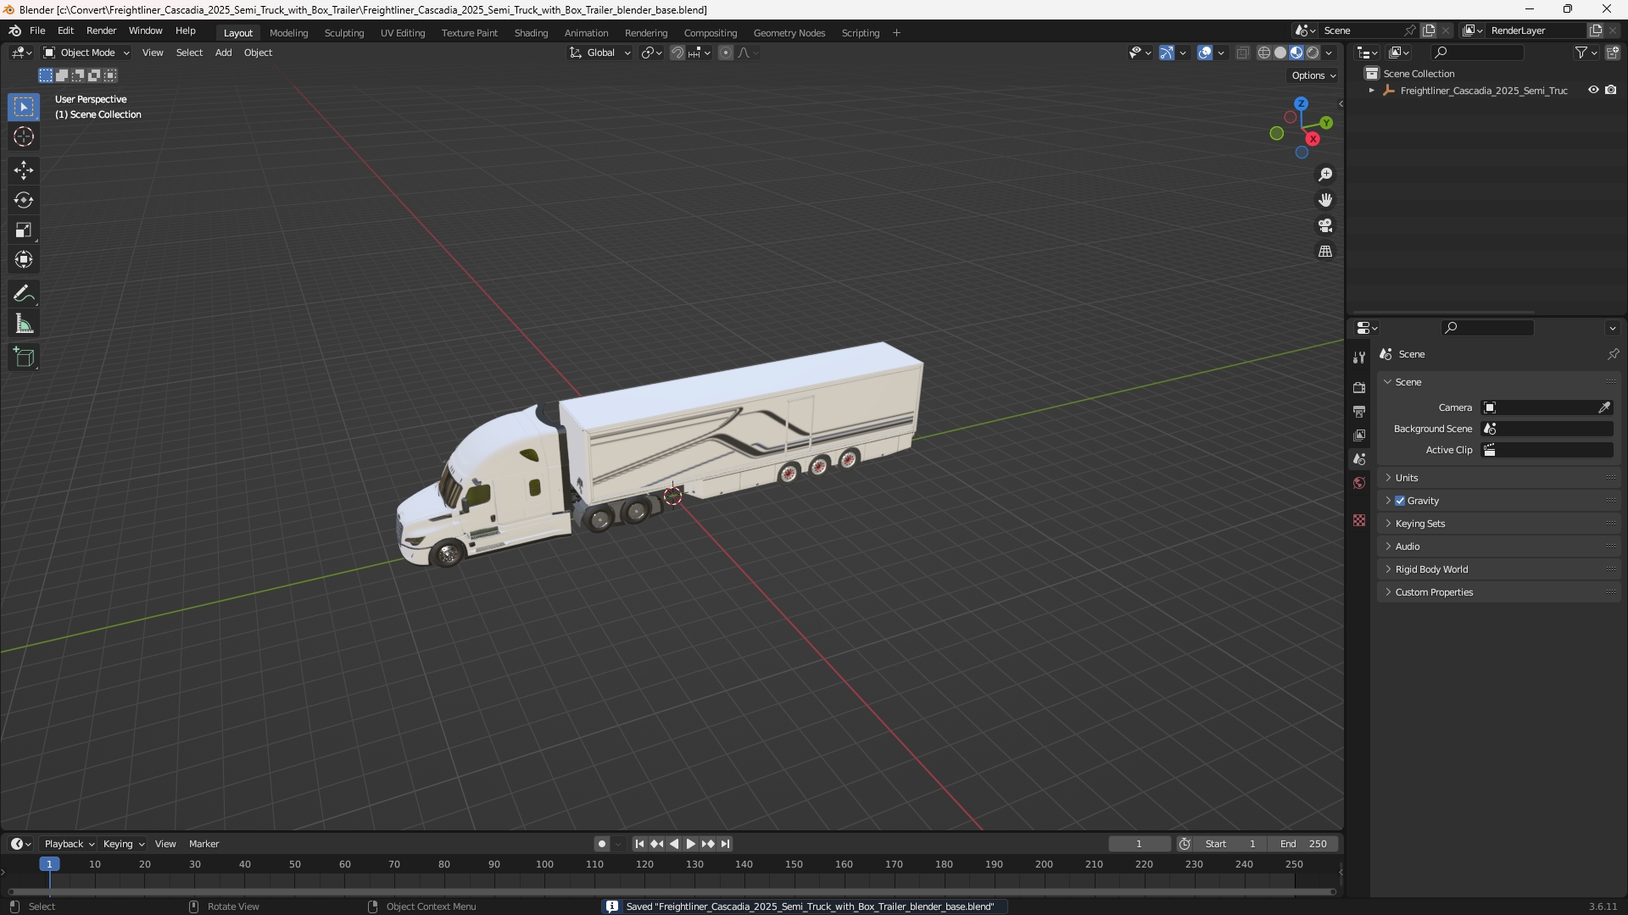Switch to material preview shading
The height and width of the screenshot is (915, 1628).
click(x=1296, y=53)
